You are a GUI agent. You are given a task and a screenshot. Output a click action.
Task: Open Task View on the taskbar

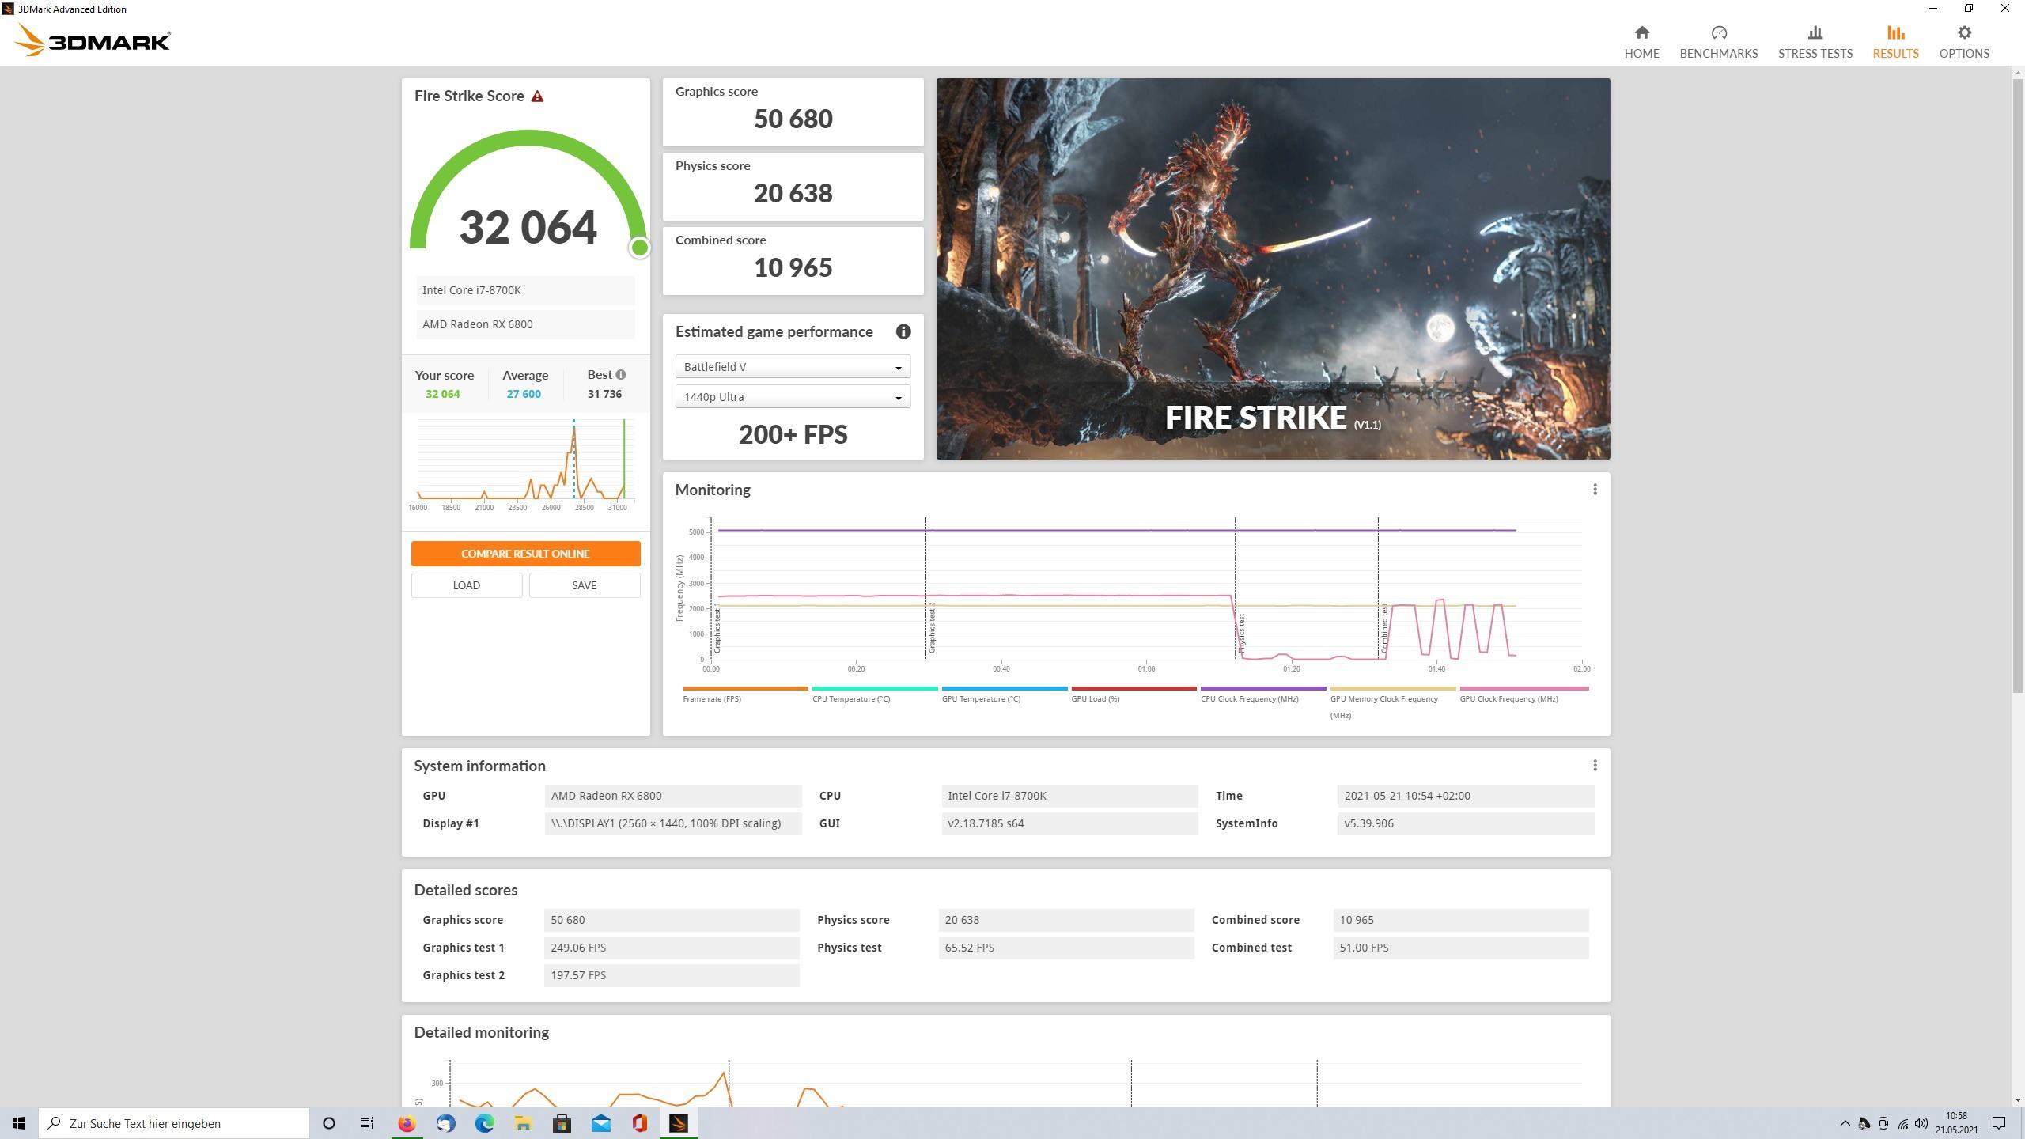367,1123
